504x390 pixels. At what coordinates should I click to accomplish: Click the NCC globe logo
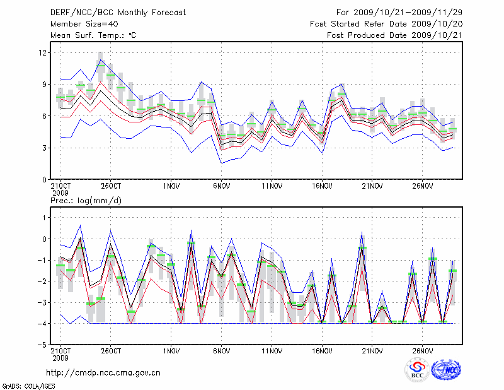(445, 370)
